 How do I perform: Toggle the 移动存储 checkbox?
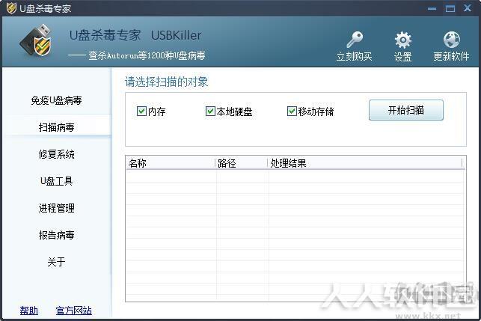[292, 111]
